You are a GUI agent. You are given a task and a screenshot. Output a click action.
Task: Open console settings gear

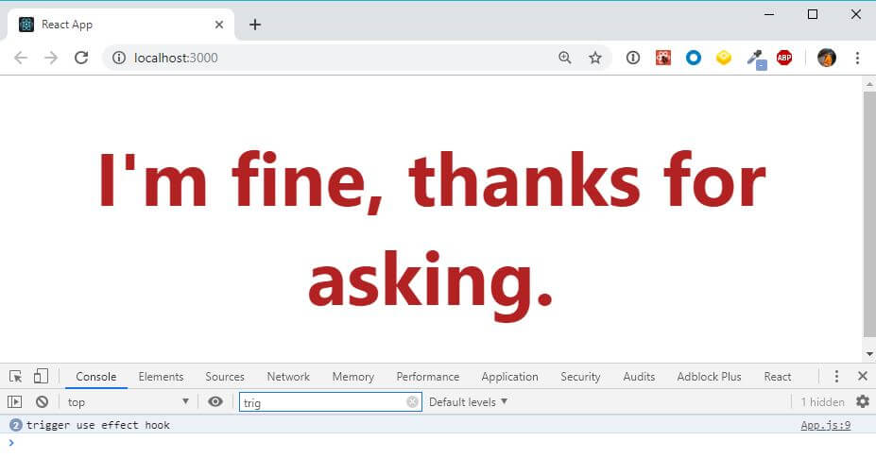coord(863,401)
